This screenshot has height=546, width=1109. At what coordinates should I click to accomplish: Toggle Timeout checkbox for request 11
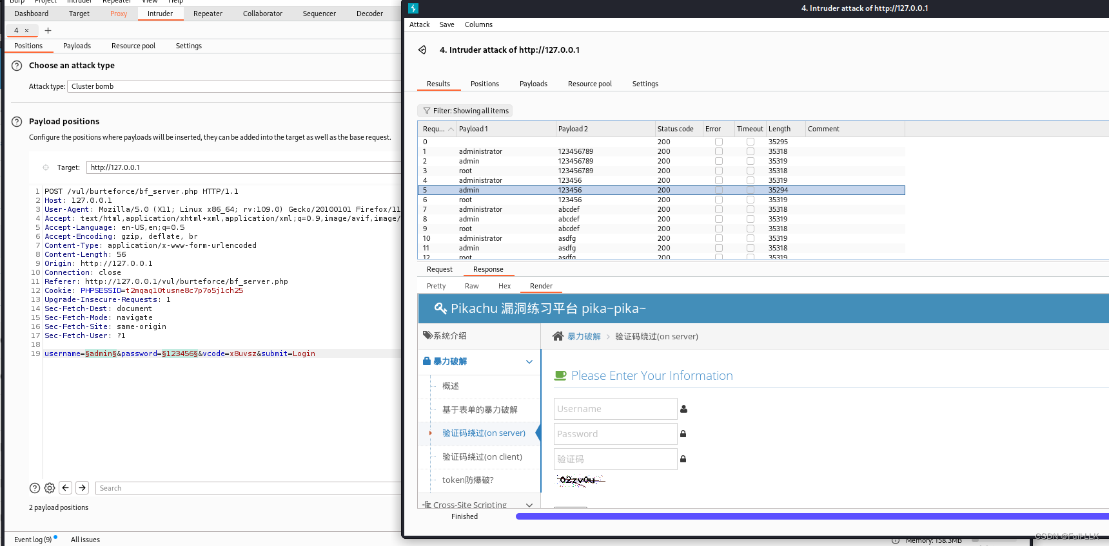[751, 248]
